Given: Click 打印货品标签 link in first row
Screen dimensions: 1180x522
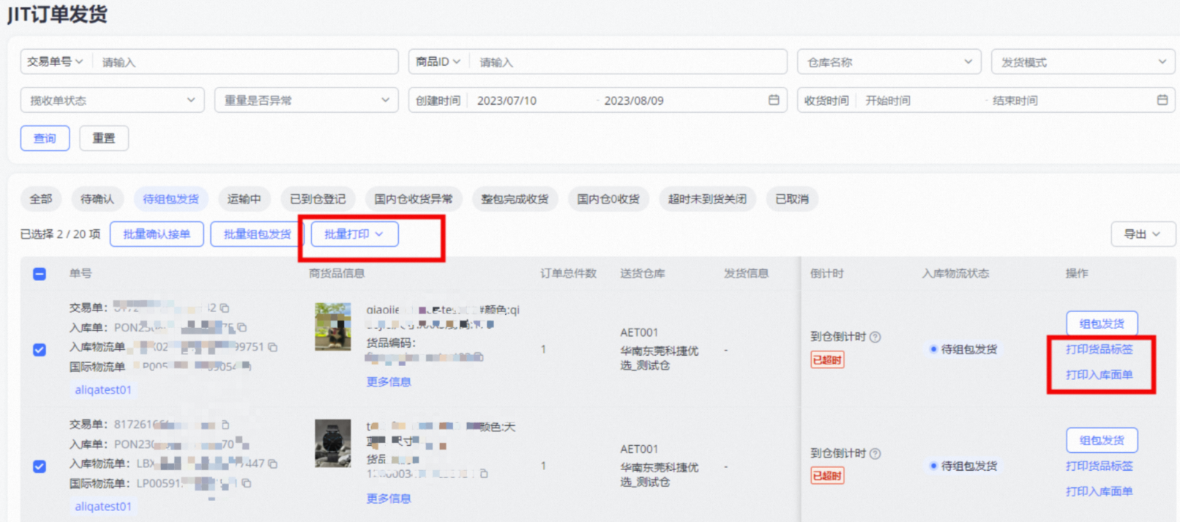Looking at the screenshot, I should pos(1099,349).
